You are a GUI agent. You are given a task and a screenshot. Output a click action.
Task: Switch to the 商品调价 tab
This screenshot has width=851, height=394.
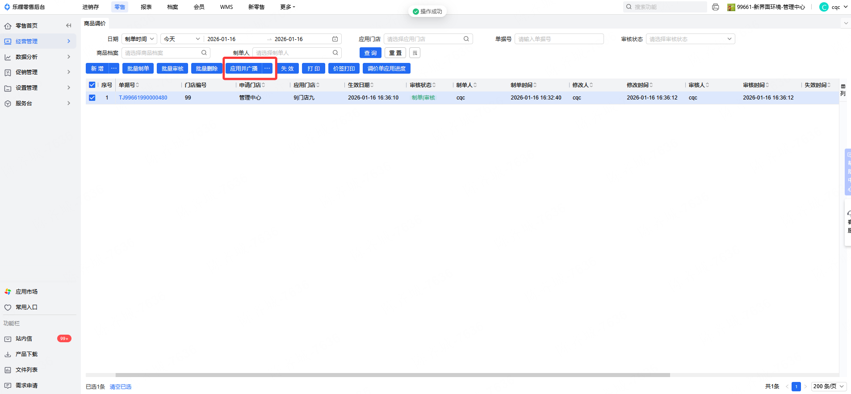click(95, 24)
